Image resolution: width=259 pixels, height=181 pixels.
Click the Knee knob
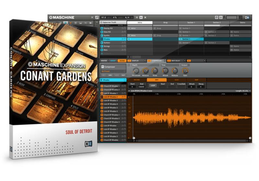155,71
